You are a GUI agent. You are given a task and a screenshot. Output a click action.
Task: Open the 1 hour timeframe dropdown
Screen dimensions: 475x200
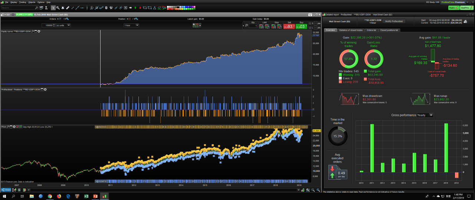131,25
